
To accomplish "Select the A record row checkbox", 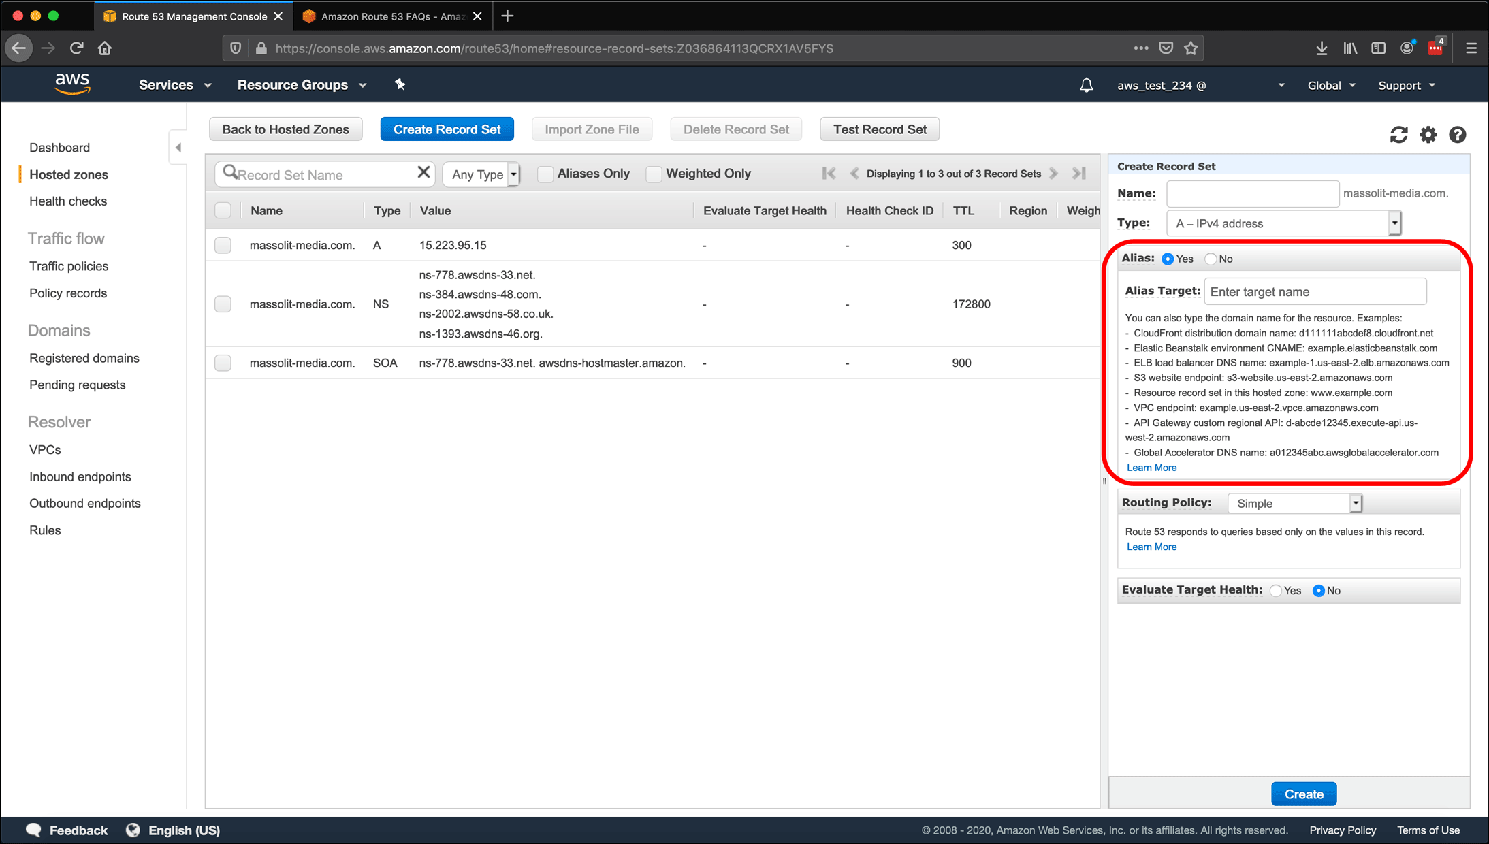I will 223,245.
